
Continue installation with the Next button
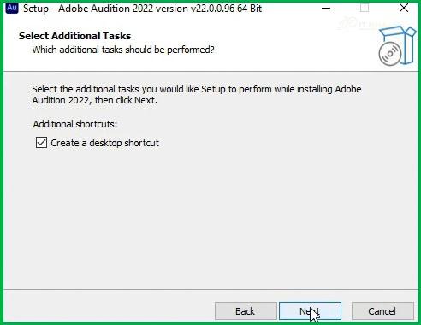(310, 311)
